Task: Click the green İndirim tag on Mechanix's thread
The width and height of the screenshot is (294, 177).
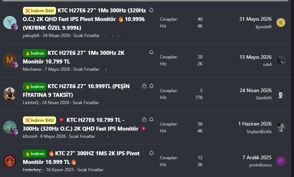Action: (x=35, y=53)
